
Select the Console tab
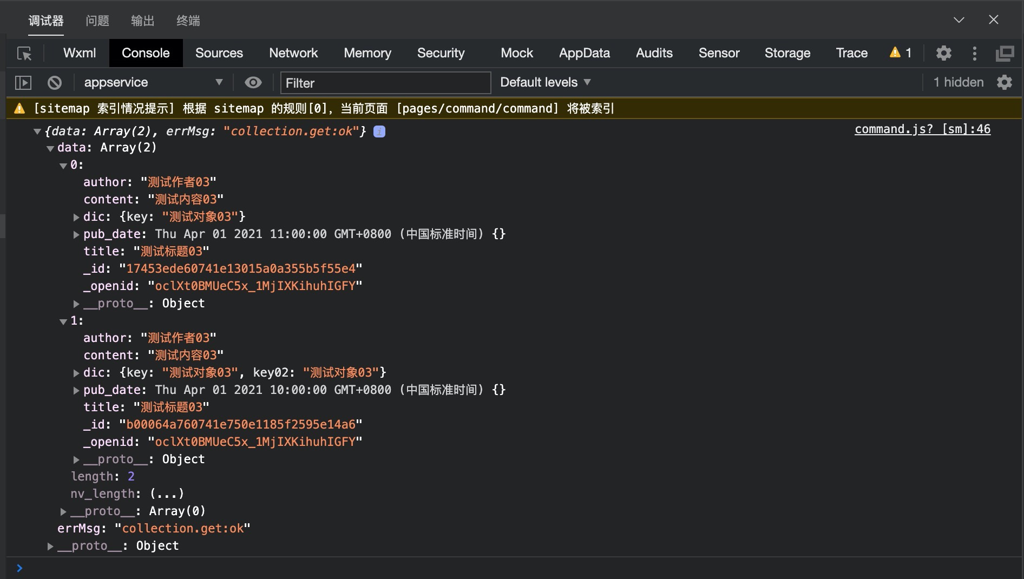pos(146,53)
